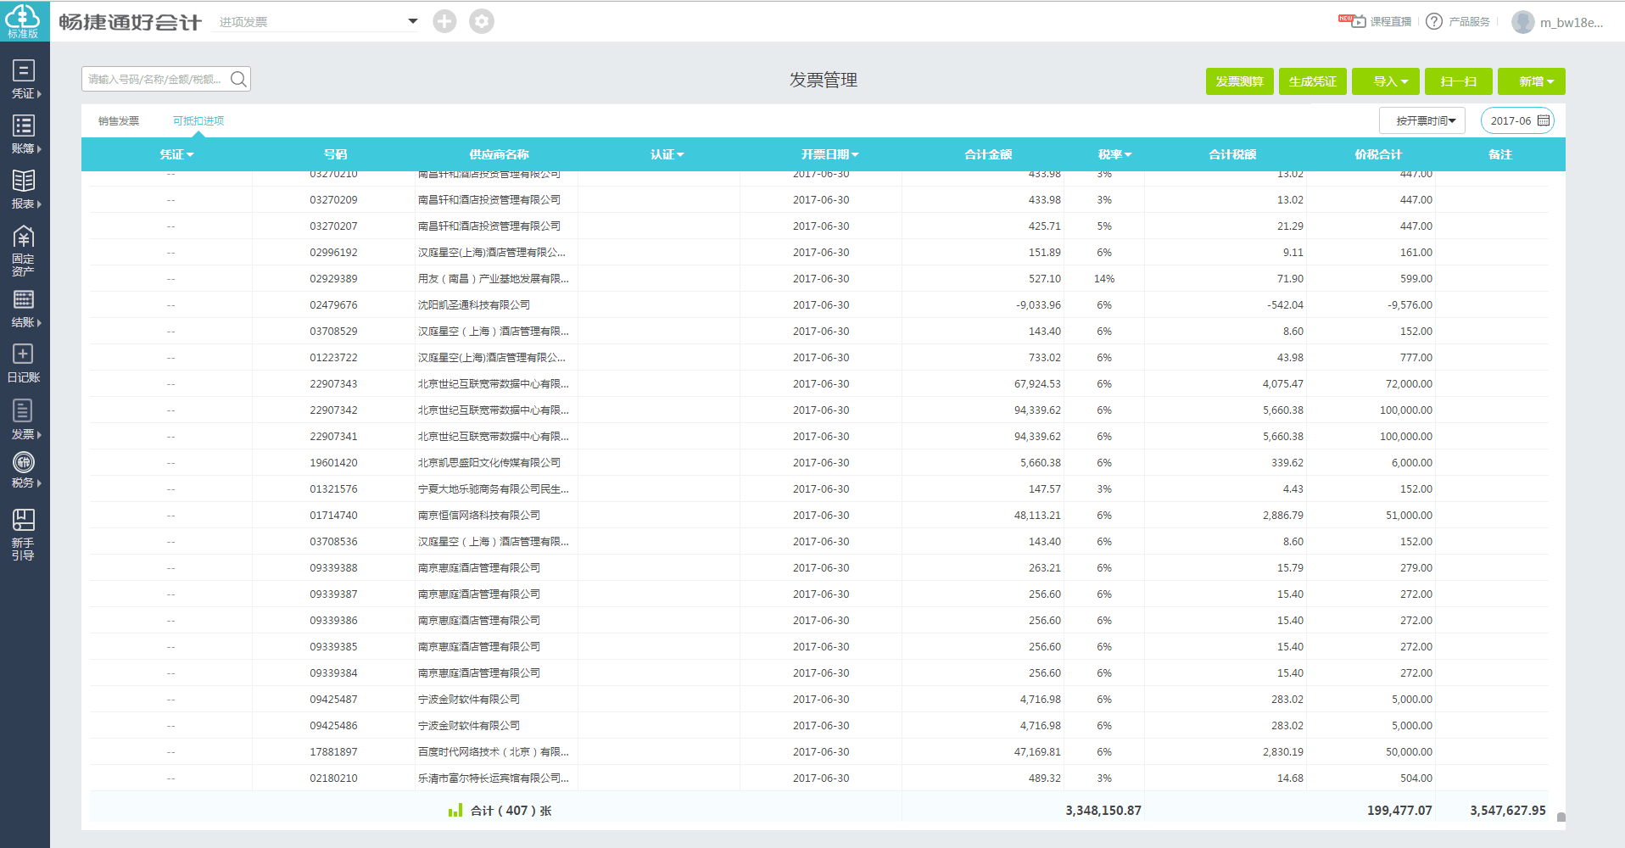Select the 日记账 (journal) sidebar icon

[25, 363]
